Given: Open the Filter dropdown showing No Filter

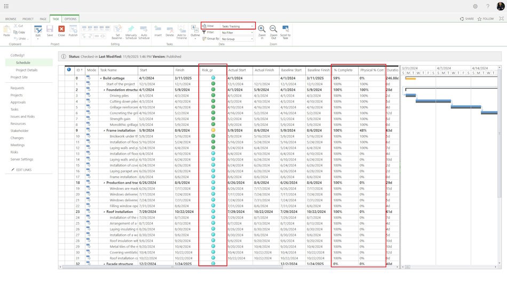Looking at the screenshot, I should tap(237, 33).
